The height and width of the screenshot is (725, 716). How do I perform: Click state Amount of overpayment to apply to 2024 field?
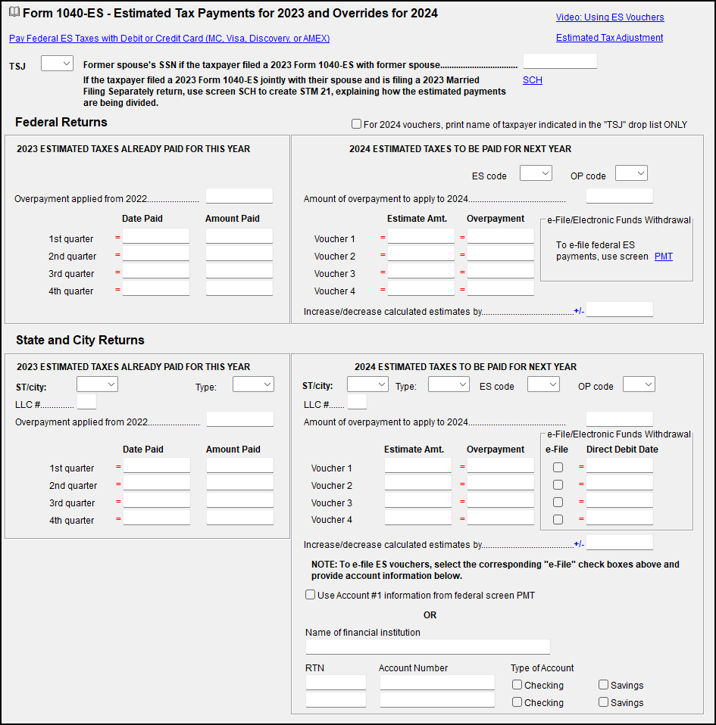pos(620,419)
